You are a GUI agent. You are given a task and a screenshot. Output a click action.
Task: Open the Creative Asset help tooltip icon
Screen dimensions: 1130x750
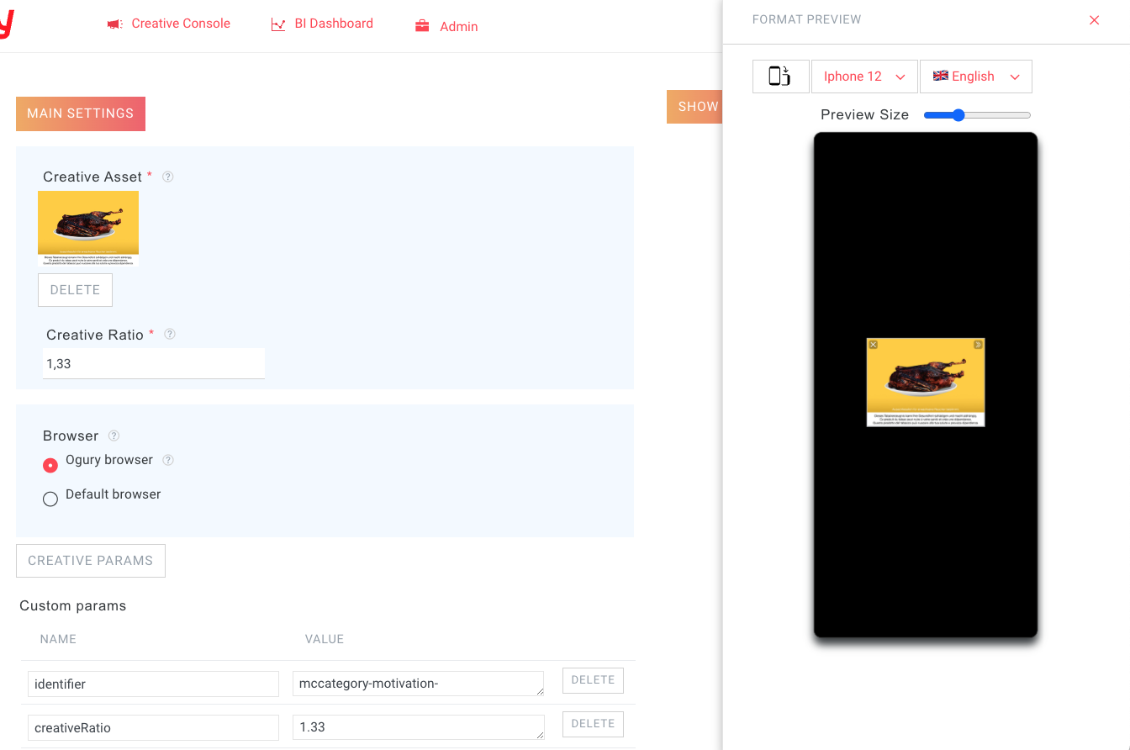(x=167, y=177)
